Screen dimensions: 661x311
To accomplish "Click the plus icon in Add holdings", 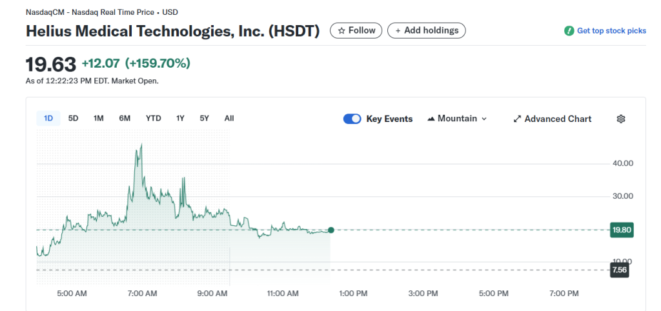I will coord(398,30).
